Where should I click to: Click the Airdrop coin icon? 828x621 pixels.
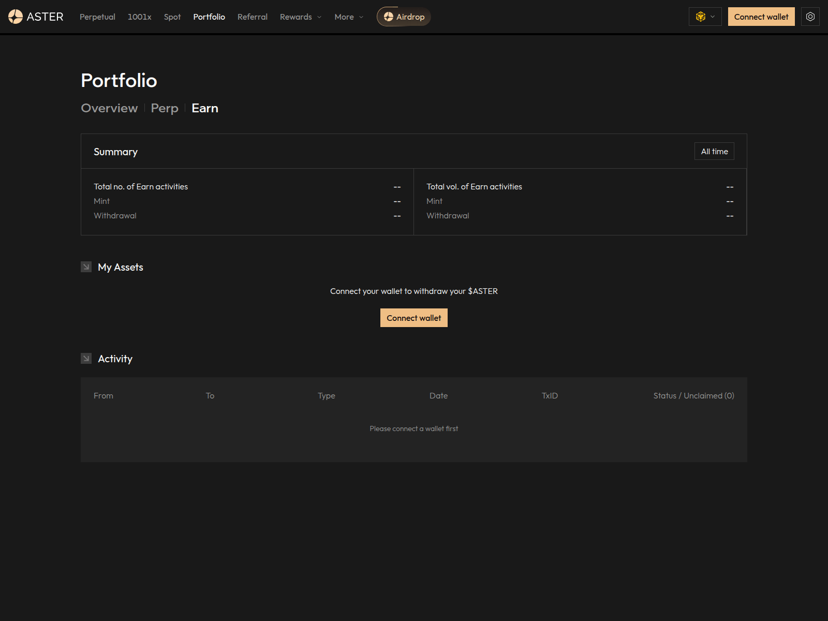(388, 17)
